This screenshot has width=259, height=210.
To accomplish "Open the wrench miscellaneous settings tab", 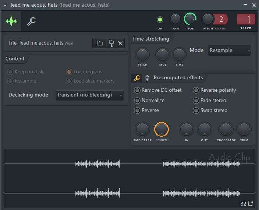I will pyautogui.click(x=31, y=21).
